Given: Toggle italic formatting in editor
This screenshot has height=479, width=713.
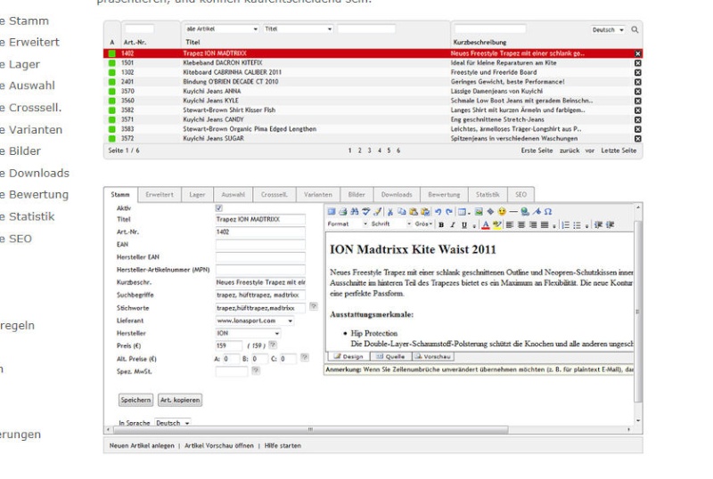Looking at the screenshot, I should 453,224.
